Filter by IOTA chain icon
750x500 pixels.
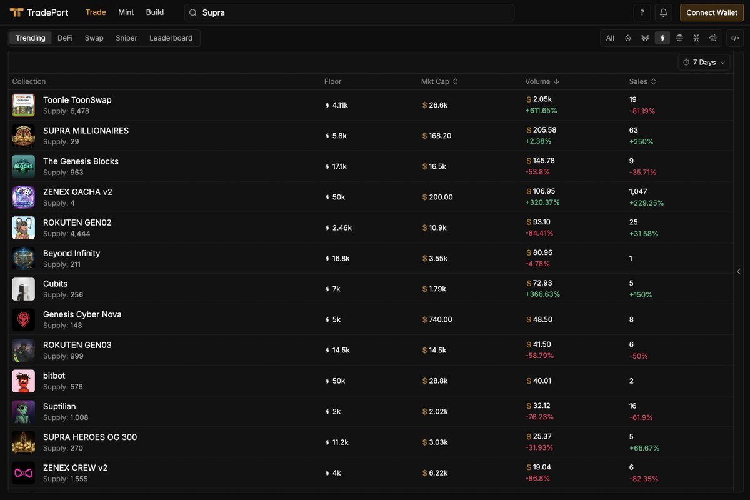713,38
